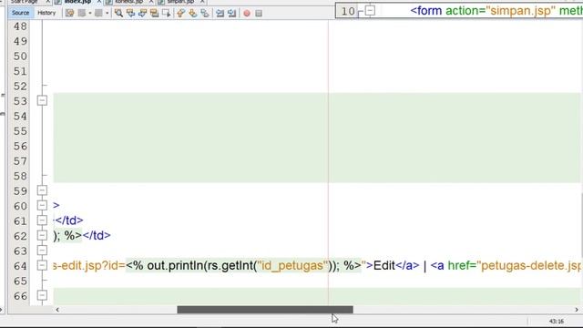The width and height of the screenshot is (583, 328).
Task: Click line number 52 in the gutter
Action: [x=20, y=87]
